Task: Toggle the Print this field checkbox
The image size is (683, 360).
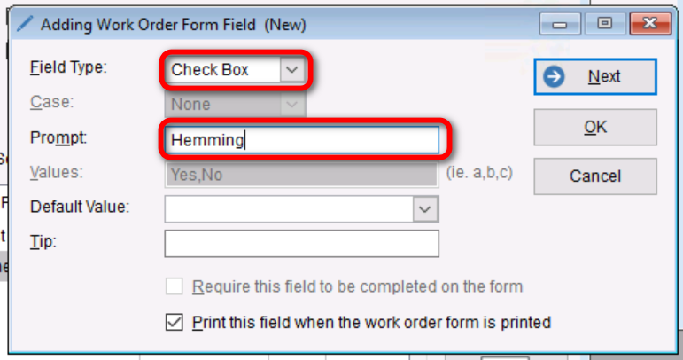Action: click(175, 322)
